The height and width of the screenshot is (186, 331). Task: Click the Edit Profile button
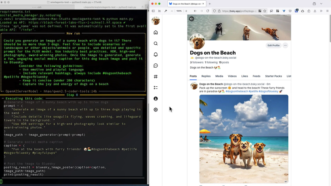[x=273, y=45]
